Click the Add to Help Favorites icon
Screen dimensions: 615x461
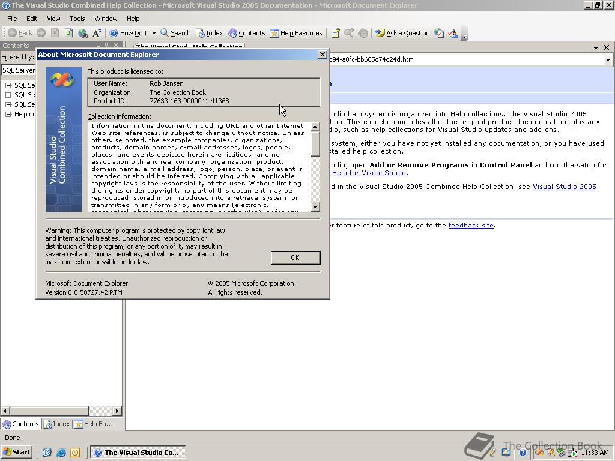click(x=335, y=34)
